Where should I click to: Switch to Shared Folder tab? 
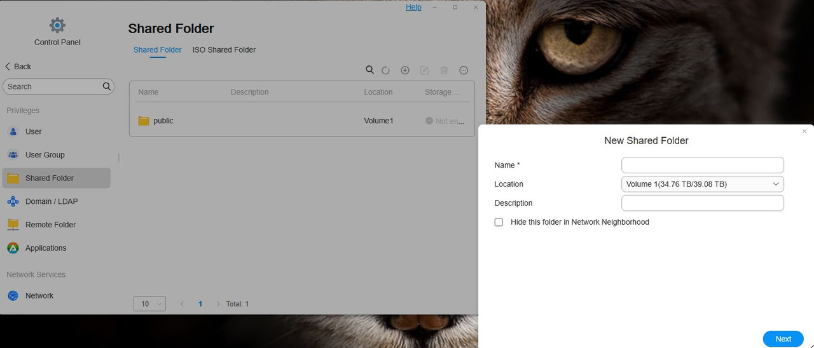[158, 50]
